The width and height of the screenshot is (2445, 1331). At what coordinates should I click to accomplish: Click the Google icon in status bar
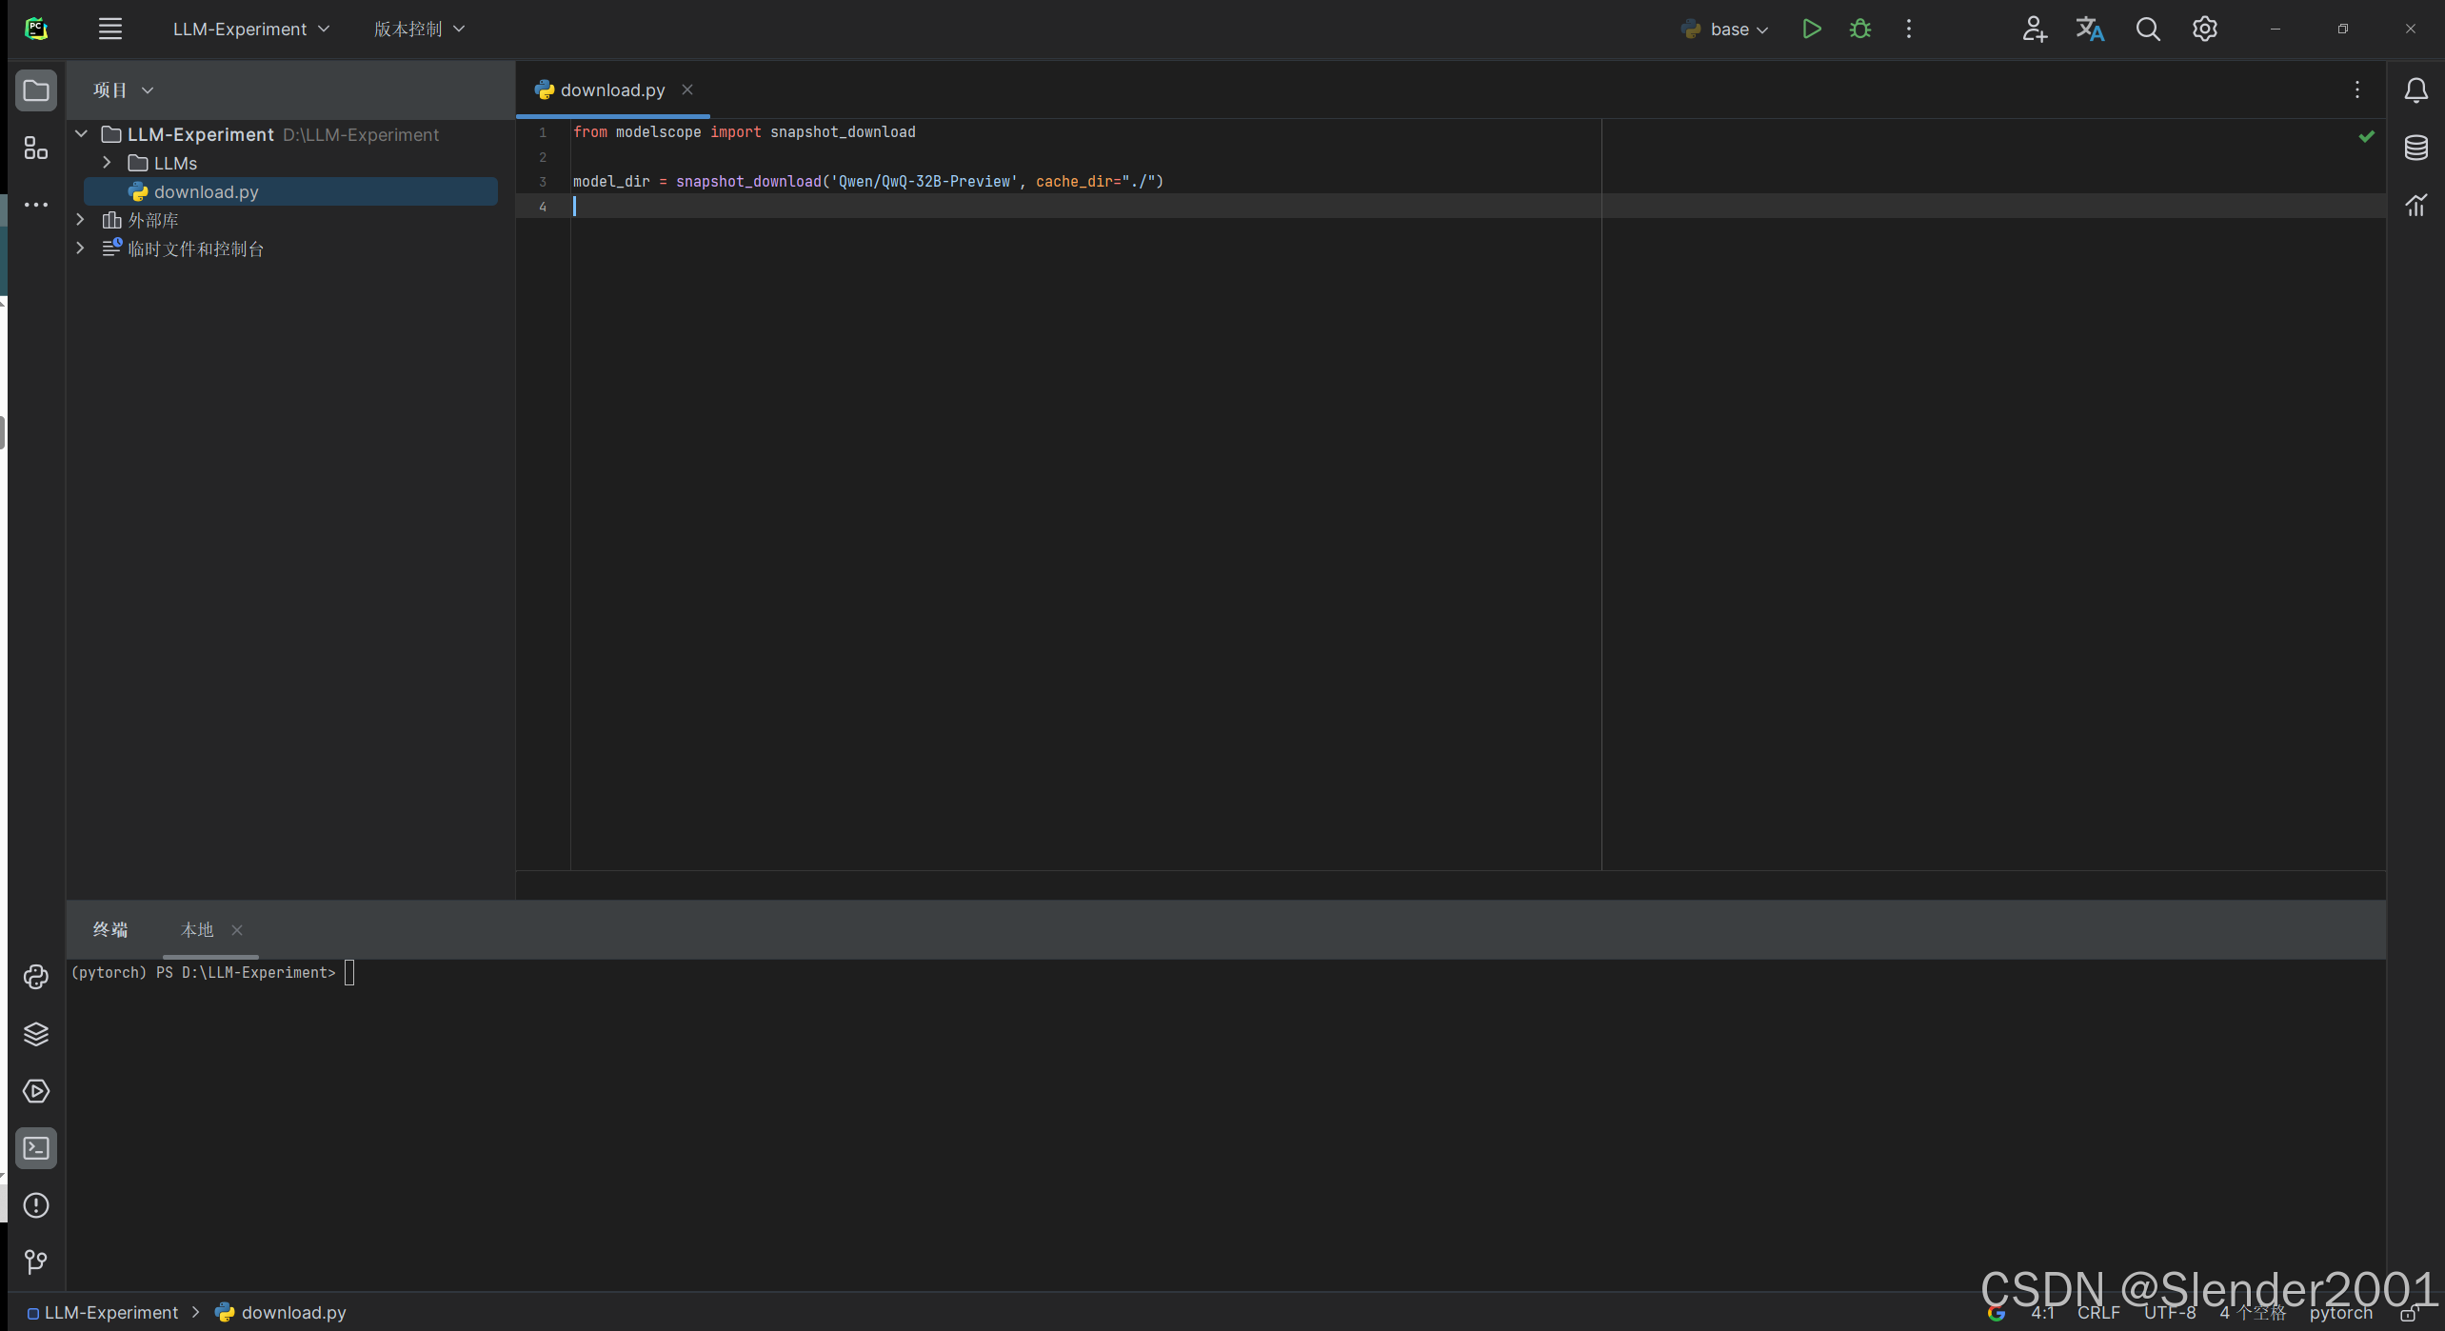click(1997, 1313)
